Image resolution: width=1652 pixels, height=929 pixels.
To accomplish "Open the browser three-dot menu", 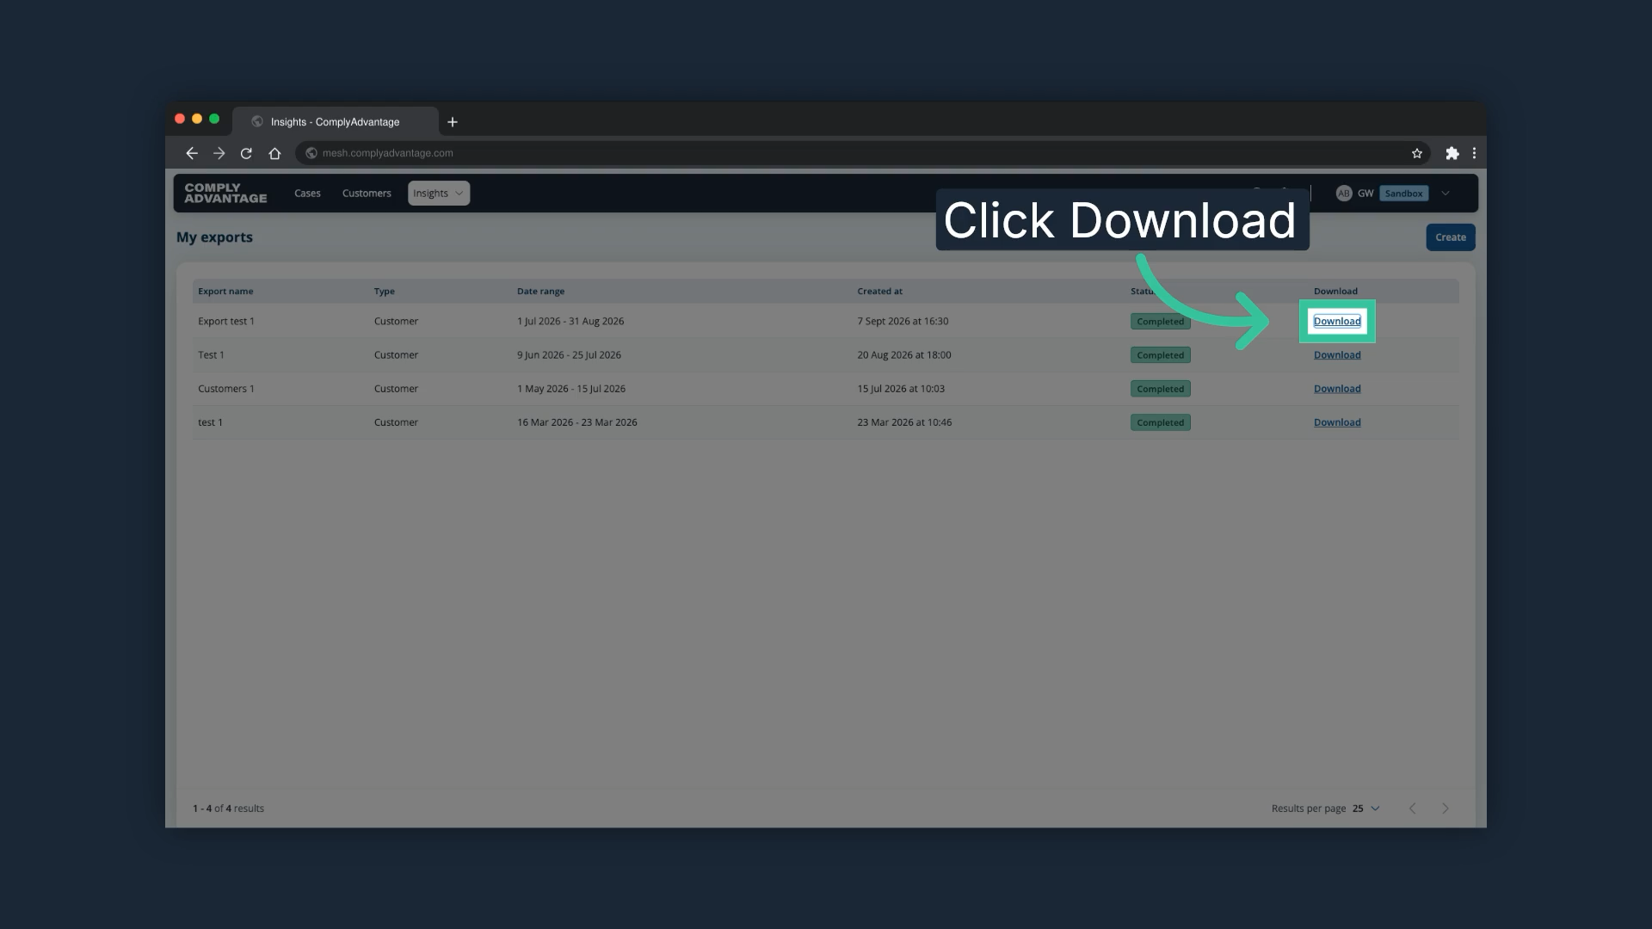I will [x=1474, y=153].
